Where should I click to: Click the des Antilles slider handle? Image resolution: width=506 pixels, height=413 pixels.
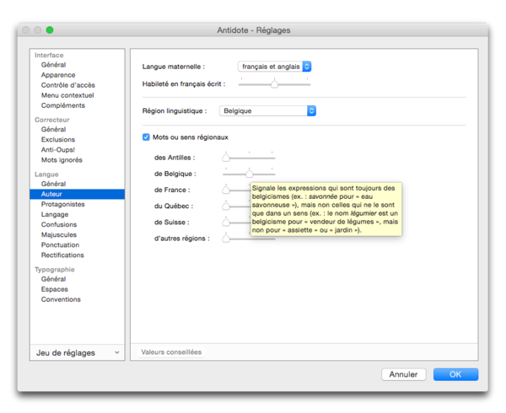pos(226,158)
